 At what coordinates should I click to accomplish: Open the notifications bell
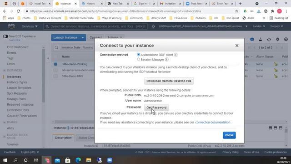153,26
